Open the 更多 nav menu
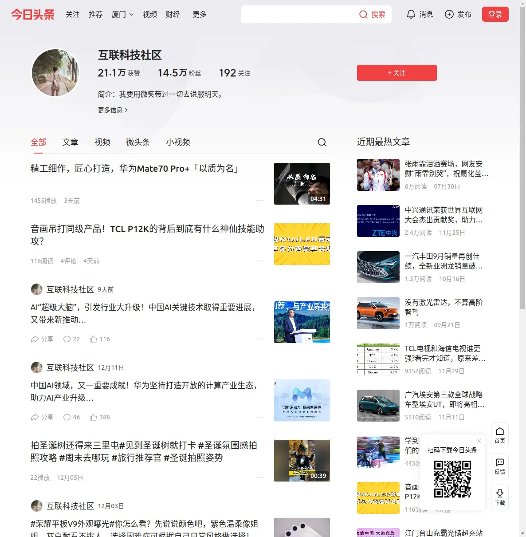526x537 pixels. click(x=200, y=14)
